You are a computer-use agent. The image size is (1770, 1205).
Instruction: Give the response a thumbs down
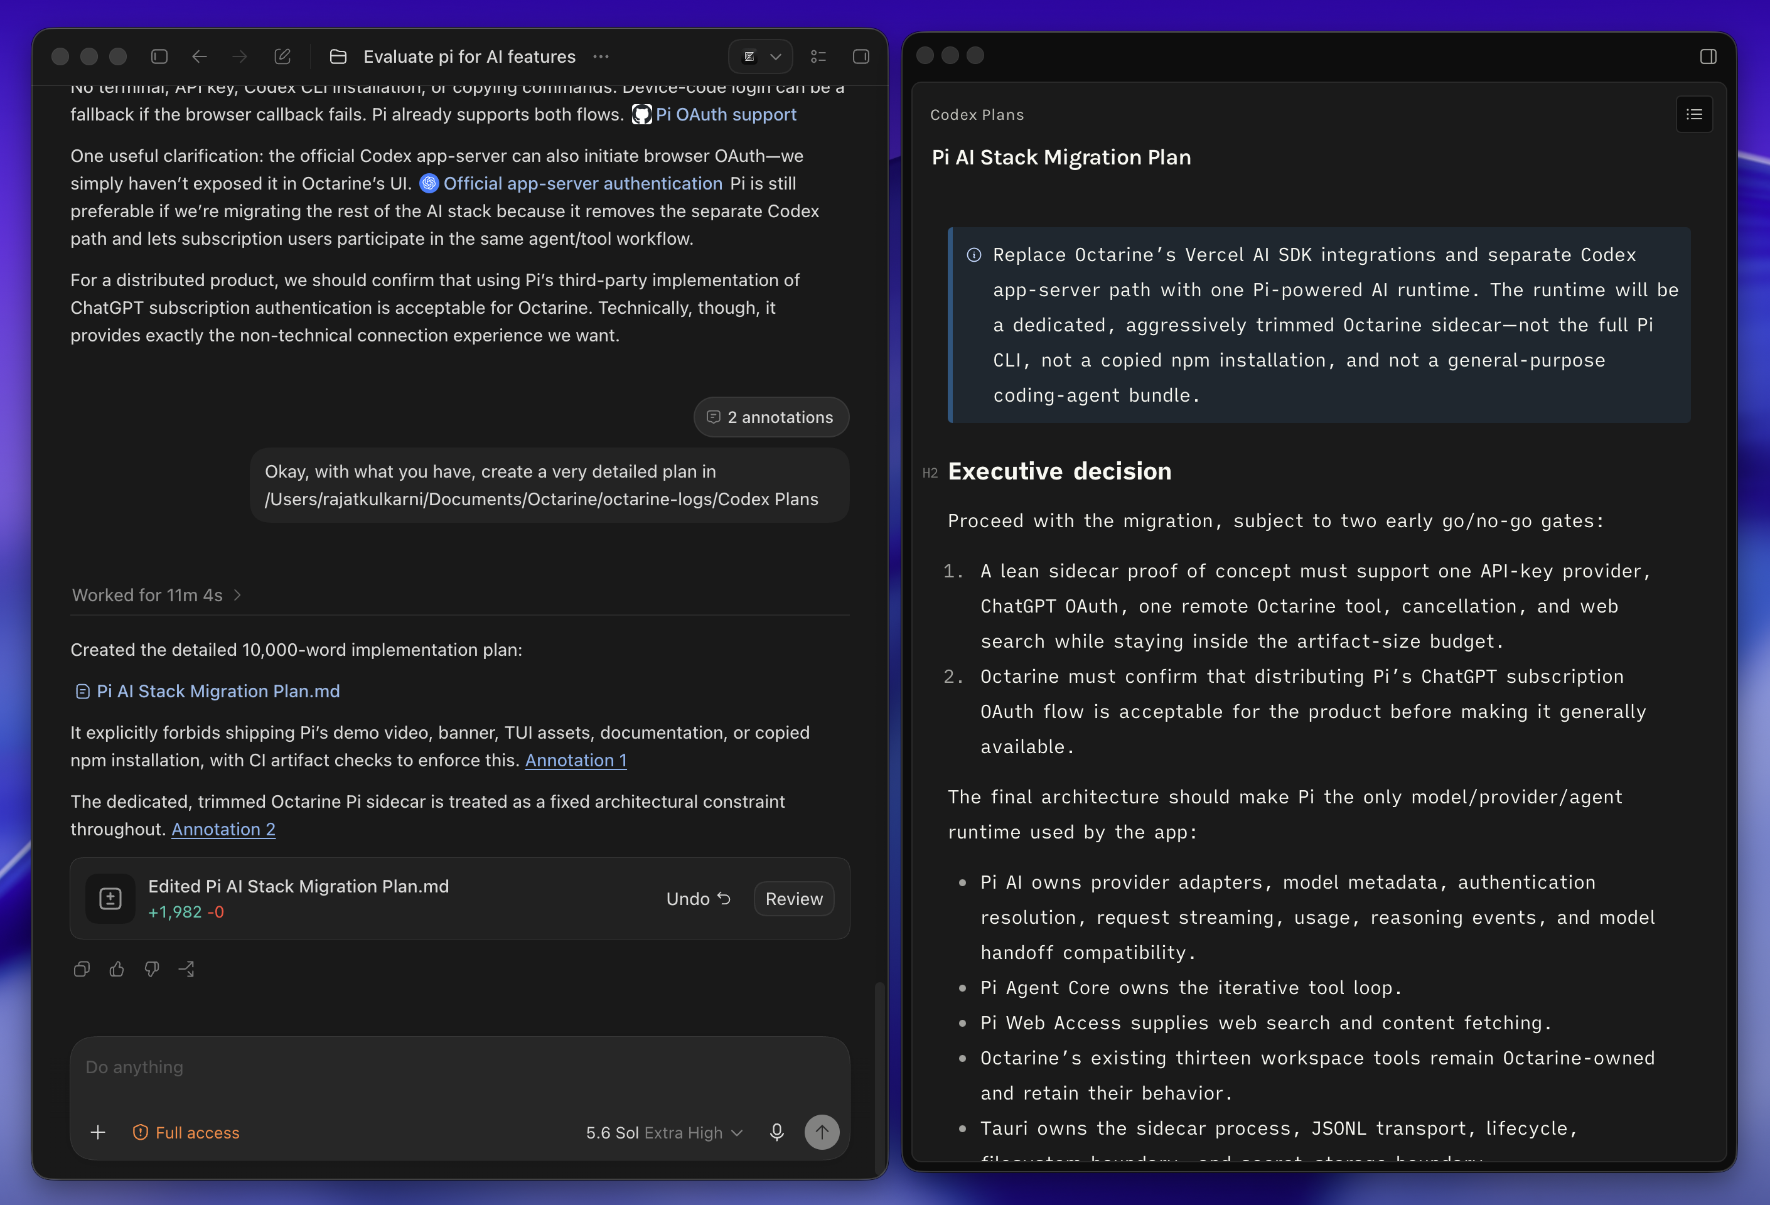pyautogui.click(x=151, y=969)
